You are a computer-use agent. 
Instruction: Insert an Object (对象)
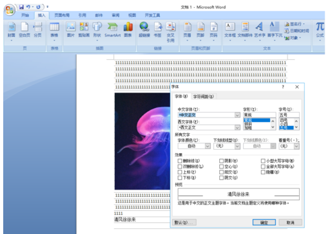click(x=292, y=38)
